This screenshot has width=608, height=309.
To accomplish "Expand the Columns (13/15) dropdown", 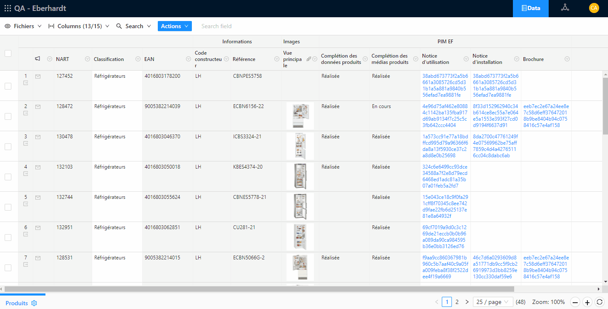I will pos(79,26).
